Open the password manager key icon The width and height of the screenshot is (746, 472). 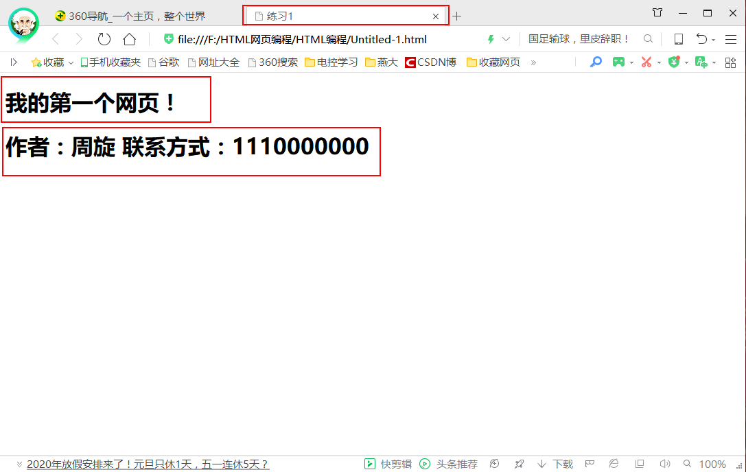[596, 62]
